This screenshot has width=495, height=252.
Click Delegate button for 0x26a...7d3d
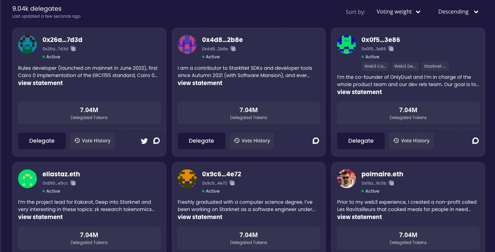pos(42,141)
